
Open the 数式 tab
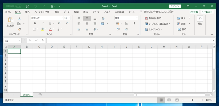(x=57, y=12)
